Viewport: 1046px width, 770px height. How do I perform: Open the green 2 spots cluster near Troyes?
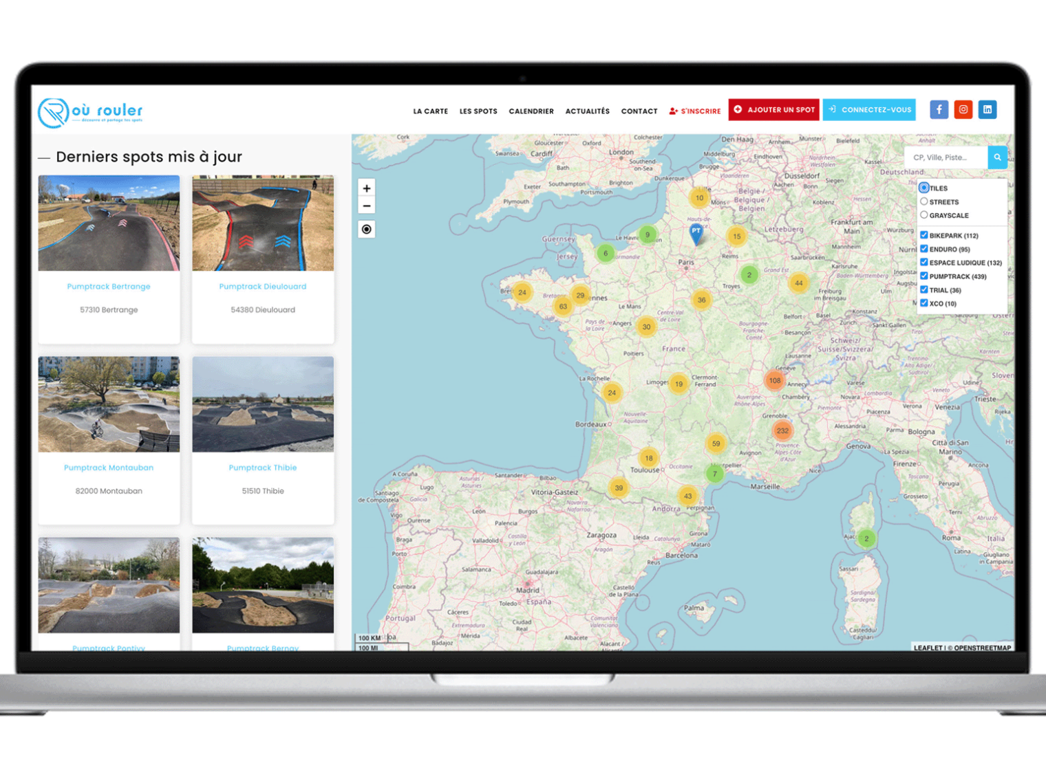click(749, 275)
